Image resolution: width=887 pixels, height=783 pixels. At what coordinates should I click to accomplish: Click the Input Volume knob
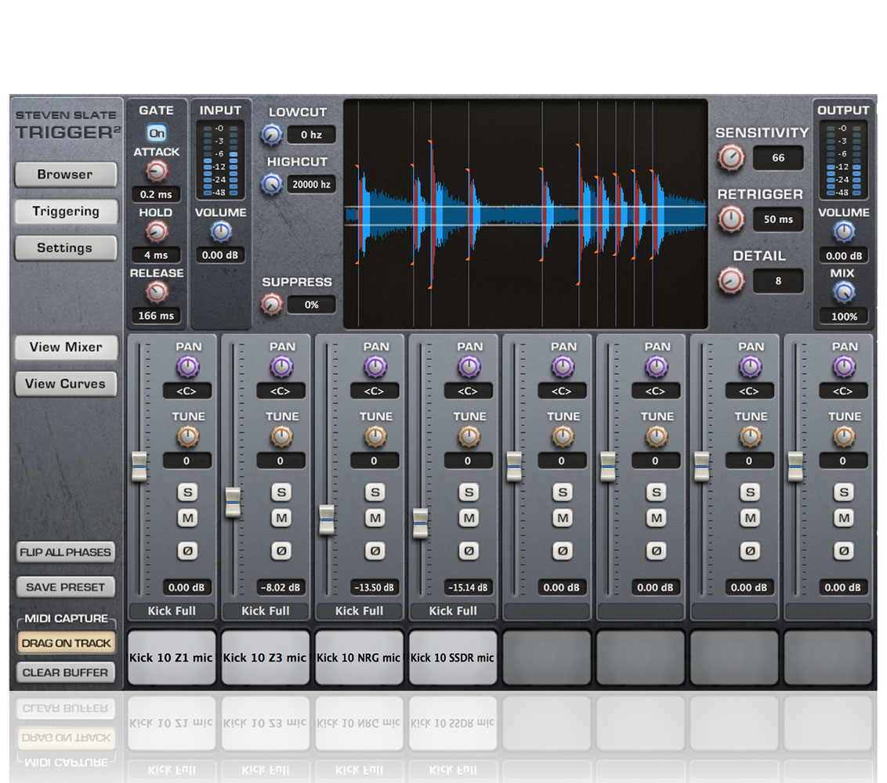(x=221, y=231)
